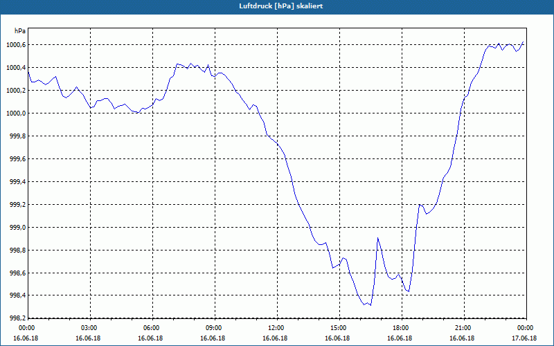The width and height of the screenshot is (554, 346).
Task: Click the "00:00" time label above 16.06.18
Action: [26, 328]
